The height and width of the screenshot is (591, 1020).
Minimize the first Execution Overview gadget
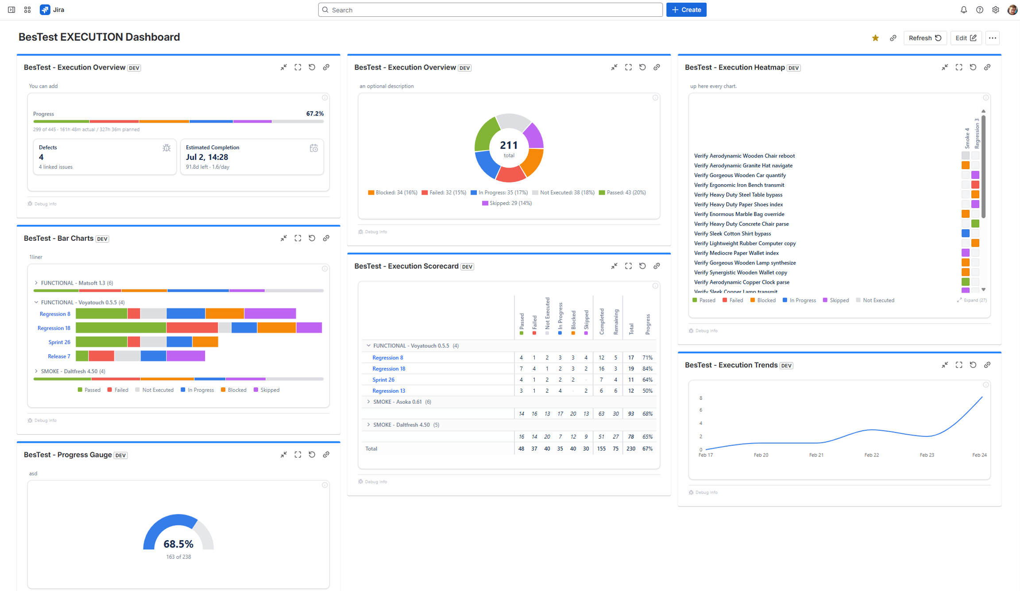pos(284,67)
